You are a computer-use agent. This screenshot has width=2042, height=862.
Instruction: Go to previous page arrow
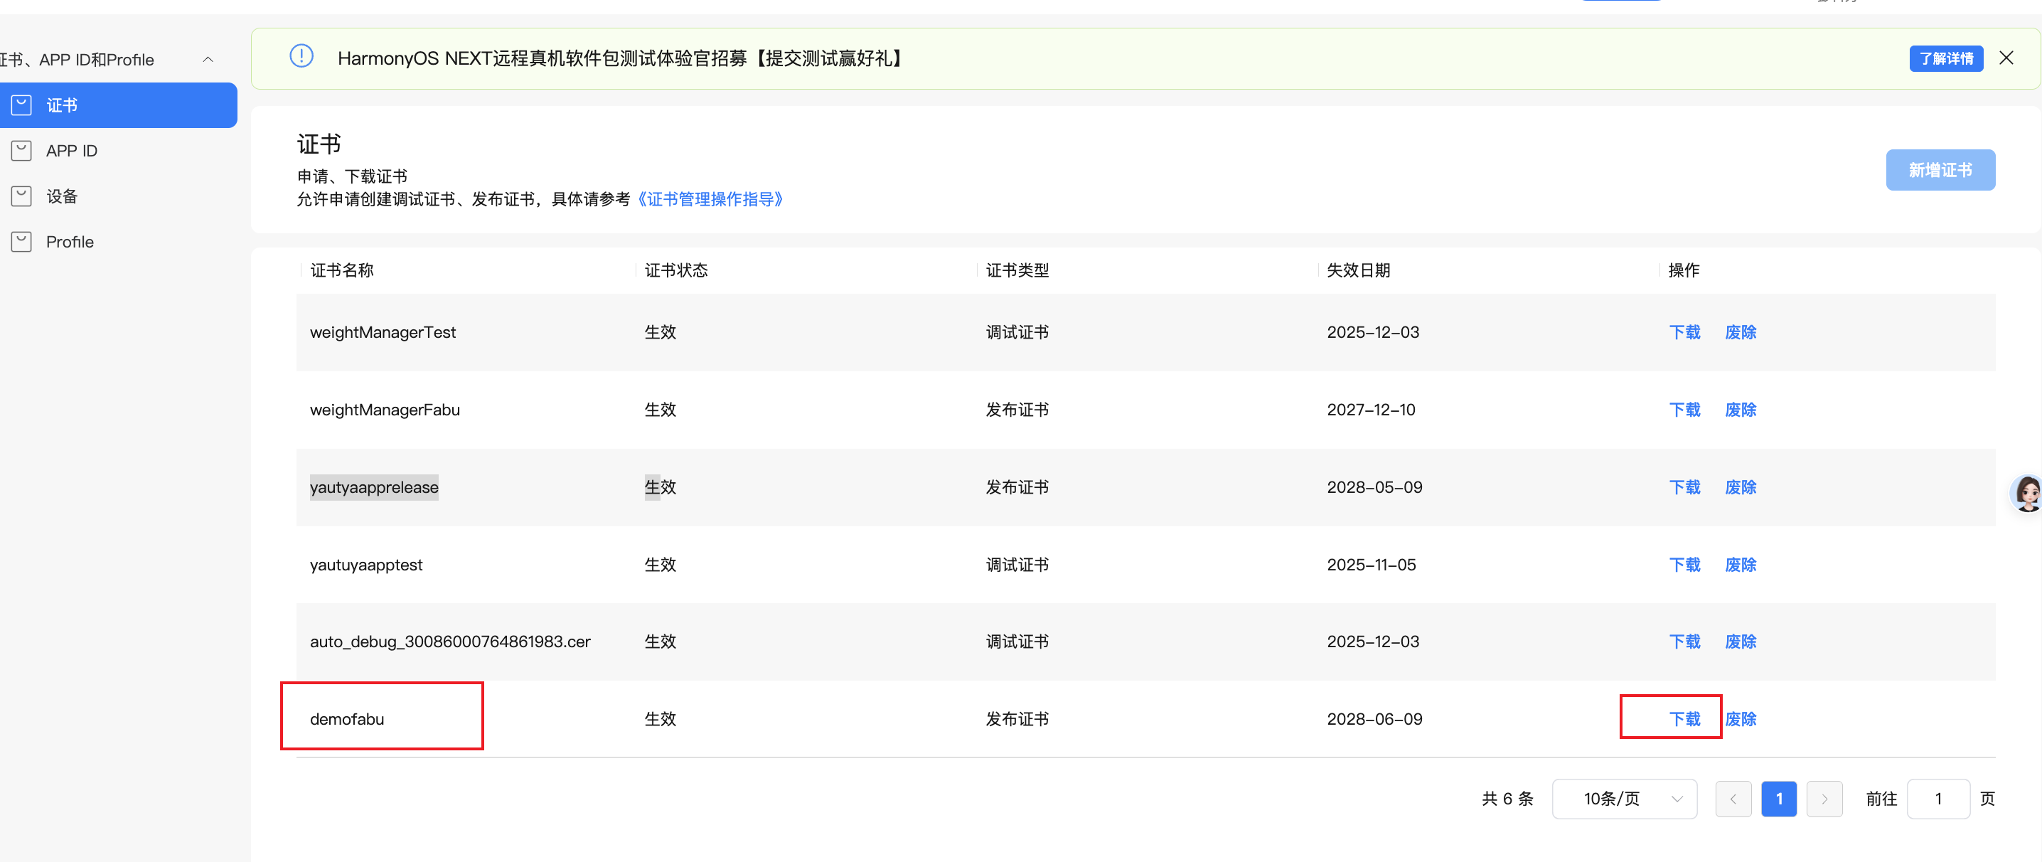1733,799
